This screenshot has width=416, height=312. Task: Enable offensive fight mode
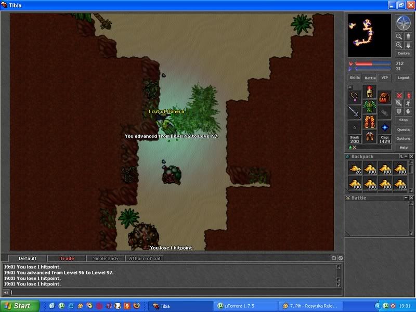coord(399,95)
